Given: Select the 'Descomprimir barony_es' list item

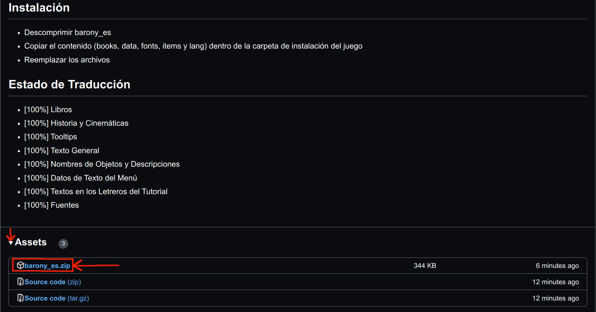Looking at the screenshot, I should [68, 33].
